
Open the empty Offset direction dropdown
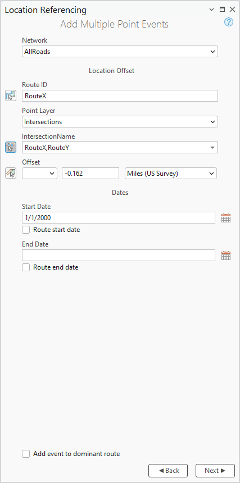[39, 174]
